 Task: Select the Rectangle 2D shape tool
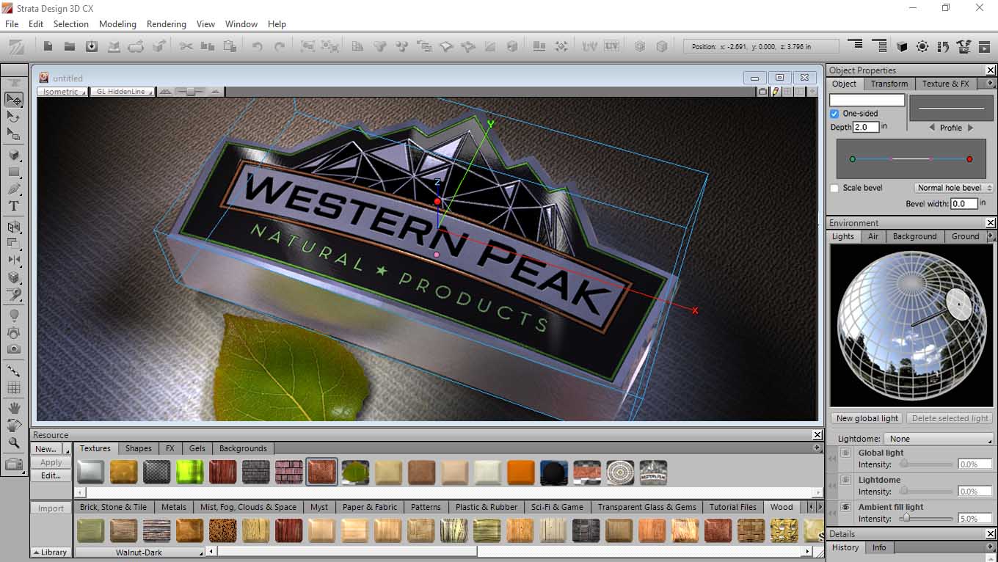click(13, 172)
